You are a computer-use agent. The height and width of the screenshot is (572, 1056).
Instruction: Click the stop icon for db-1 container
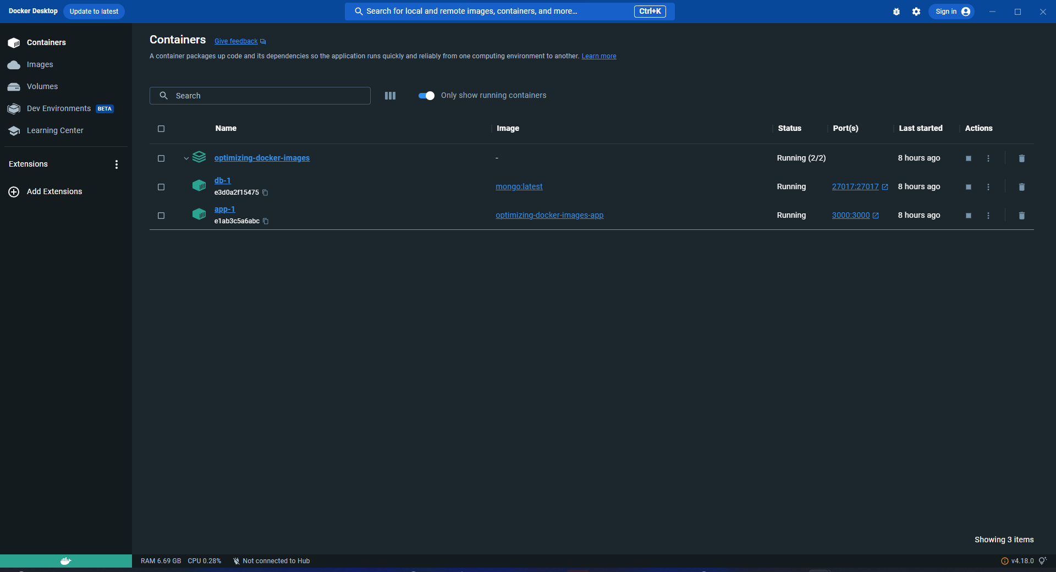coord(968,187)
